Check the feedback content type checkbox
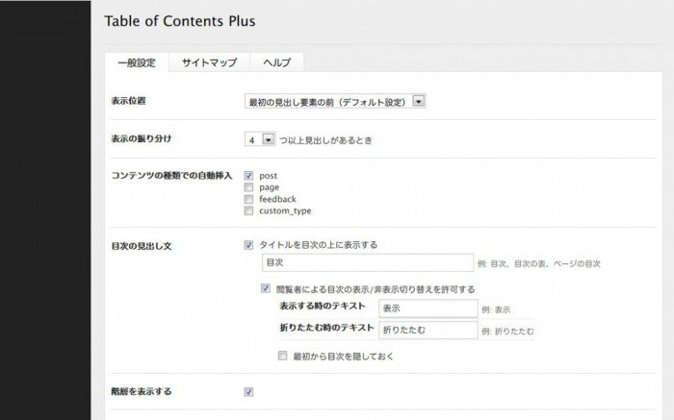Image resolution: width=674 pixels, height=420 pixels. [249, 199]
